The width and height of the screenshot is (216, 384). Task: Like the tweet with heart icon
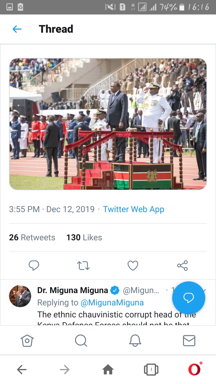(x=133, y=265)
